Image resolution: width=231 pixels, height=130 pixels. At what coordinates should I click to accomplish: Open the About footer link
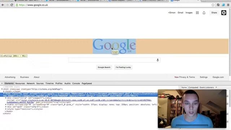pos(36,77)
